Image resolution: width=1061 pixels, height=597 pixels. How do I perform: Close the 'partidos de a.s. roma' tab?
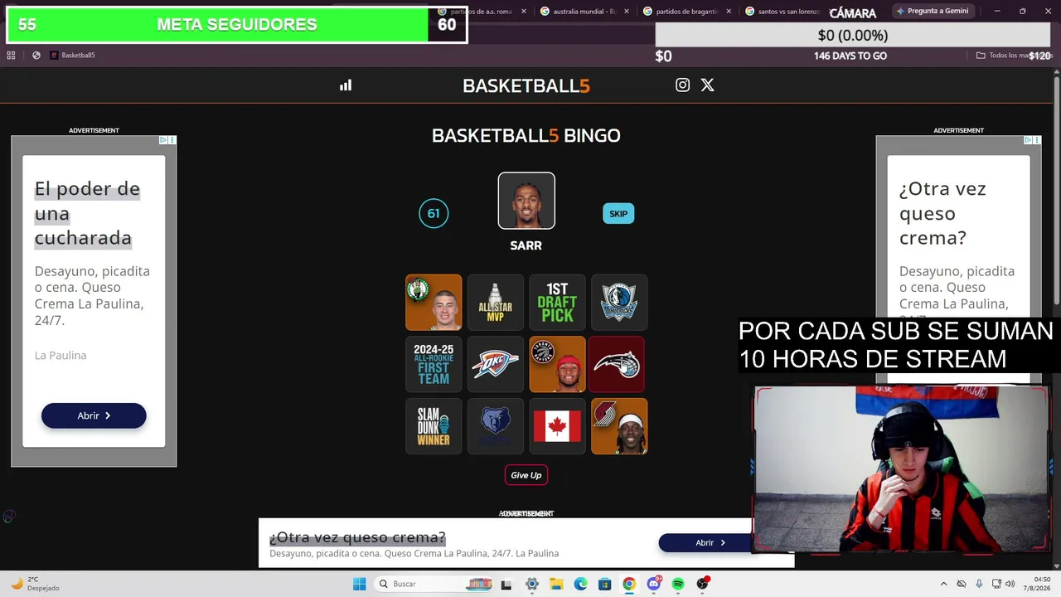coord(524,12)
